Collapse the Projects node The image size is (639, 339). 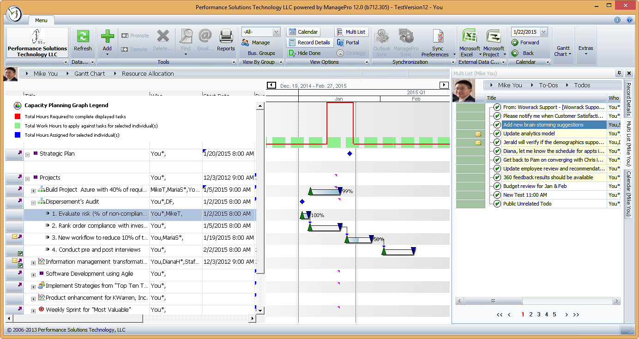tap(28, 179)
